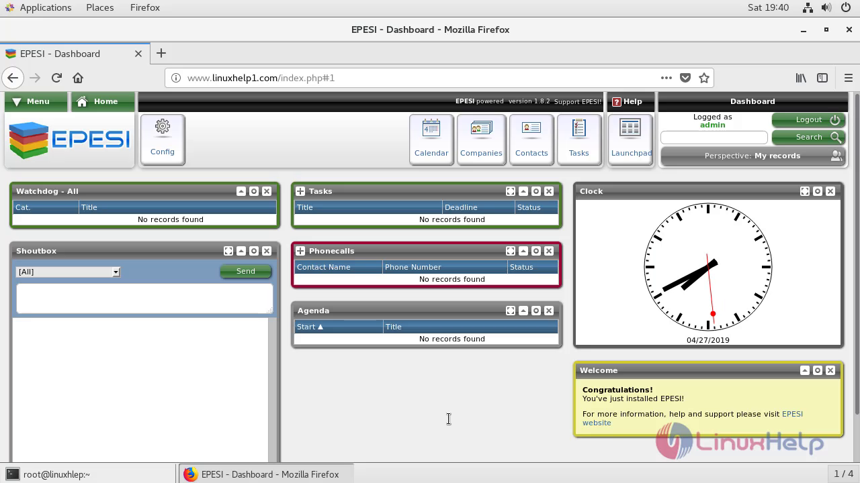Bookmark this page with star icon
This screenshot has width=860, height=483.
click(x=704, y=78)
